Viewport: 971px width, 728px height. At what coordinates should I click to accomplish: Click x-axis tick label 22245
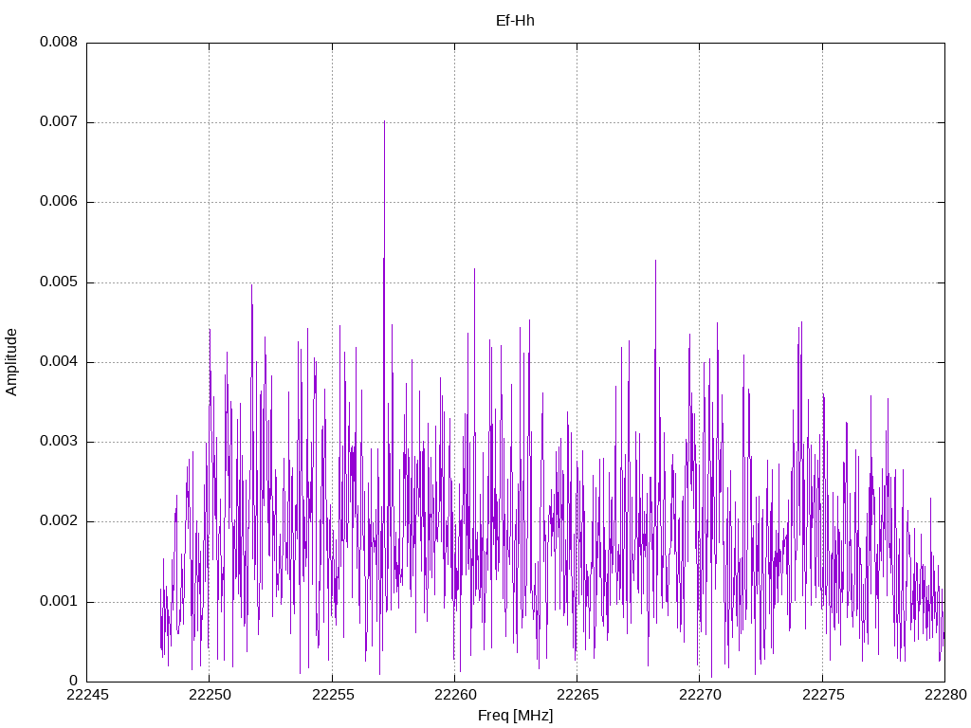(x=87, y=695)
